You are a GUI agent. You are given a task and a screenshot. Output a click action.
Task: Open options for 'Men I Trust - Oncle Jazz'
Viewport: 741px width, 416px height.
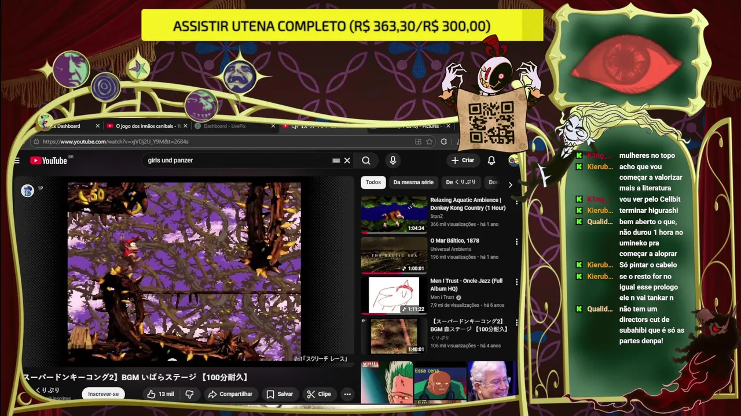516,283
